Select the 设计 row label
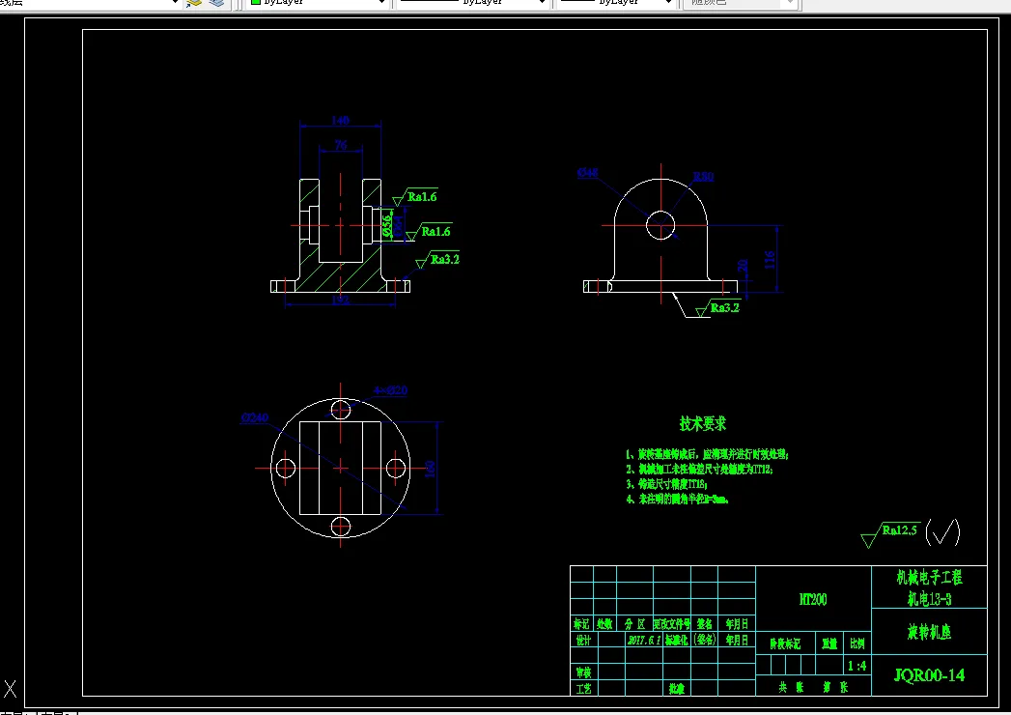Image resolution: width=1011 pixels, height=715 pixels. [583, 641]
